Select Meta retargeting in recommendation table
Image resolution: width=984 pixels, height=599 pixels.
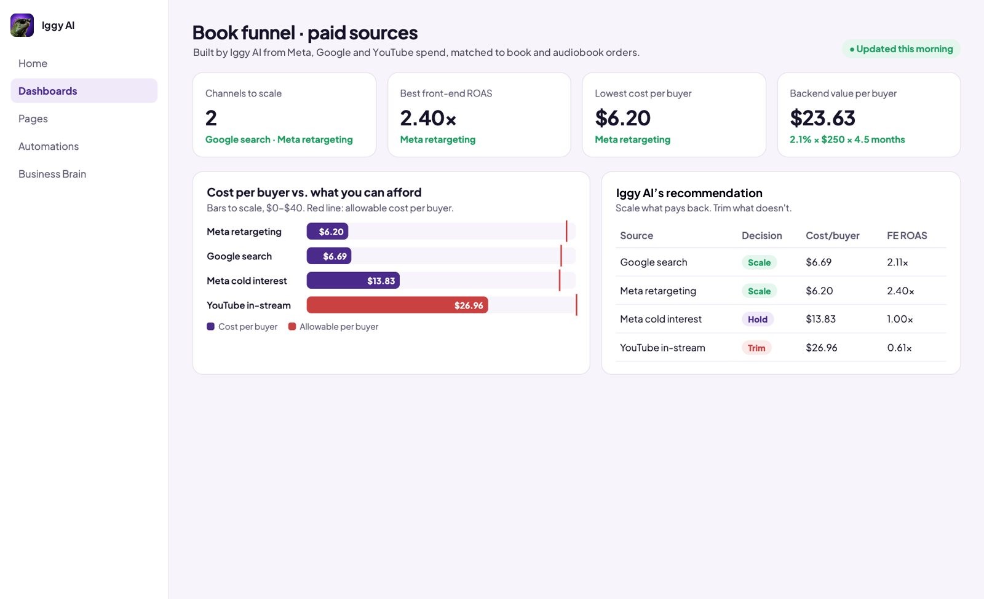coord(658,291)
